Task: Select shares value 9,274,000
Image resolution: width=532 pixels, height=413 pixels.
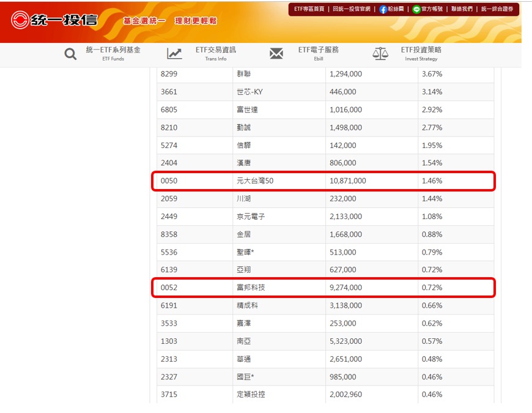Action: pyautogui.click(x=345, y=288)
